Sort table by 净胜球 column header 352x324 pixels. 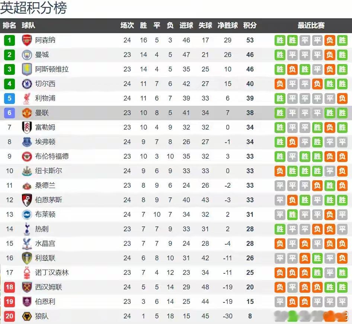pyautogui.click(x=227, y=25)
